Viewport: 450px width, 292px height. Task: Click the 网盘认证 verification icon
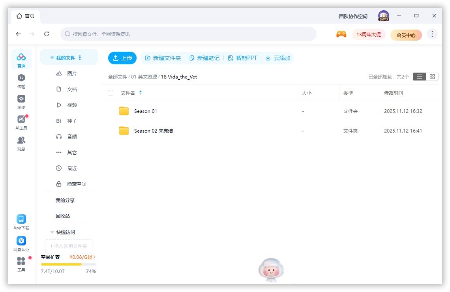click(21, 241)
